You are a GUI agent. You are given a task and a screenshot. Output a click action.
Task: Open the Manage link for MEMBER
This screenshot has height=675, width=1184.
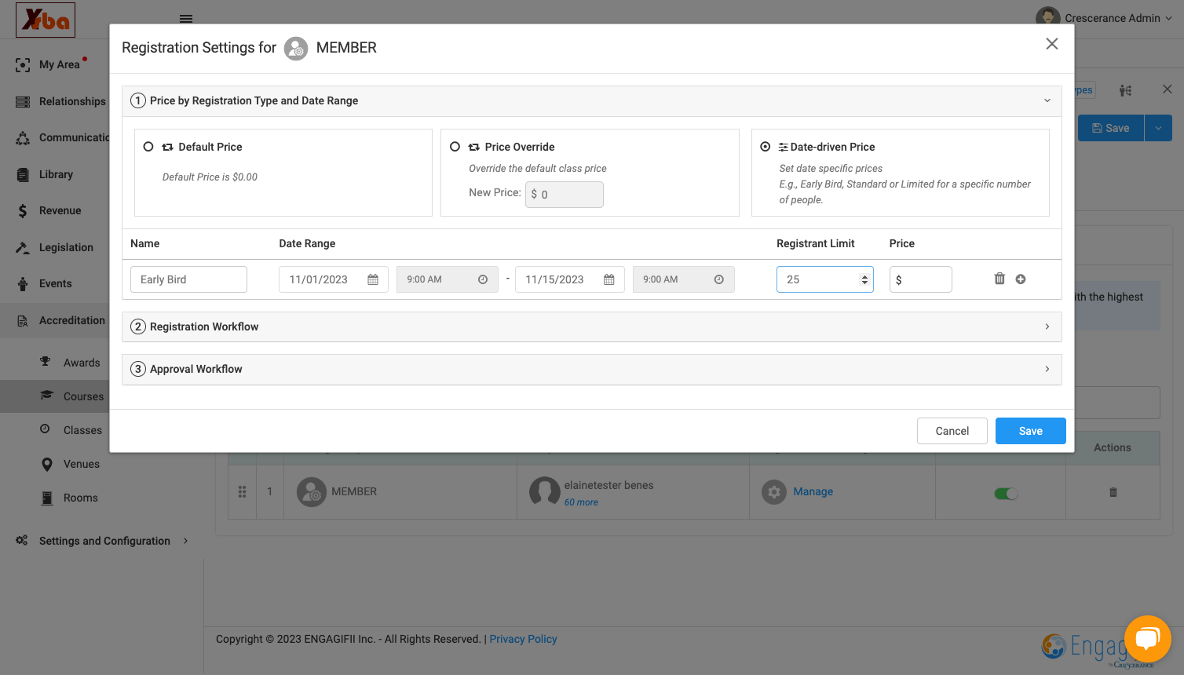[x=813, y=491]
